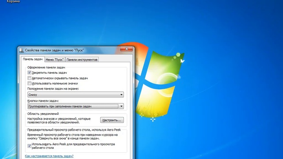Enable Использовать маленькие значки checkbox
This screenshot has height=159, width=283.
(30, 83)
